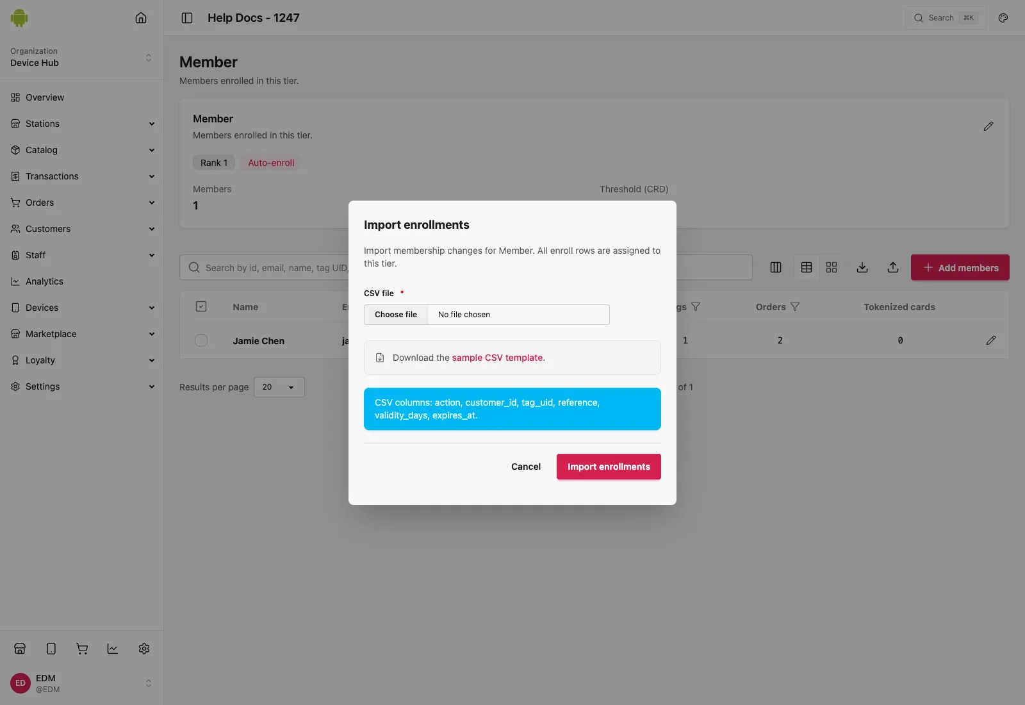Go to Overview in the sidebar
1025x705 pixels.
pos(82,97)
